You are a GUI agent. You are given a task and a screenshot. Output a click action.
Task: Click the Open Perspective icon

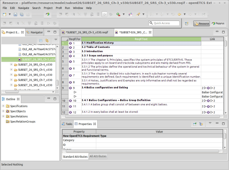187,24
